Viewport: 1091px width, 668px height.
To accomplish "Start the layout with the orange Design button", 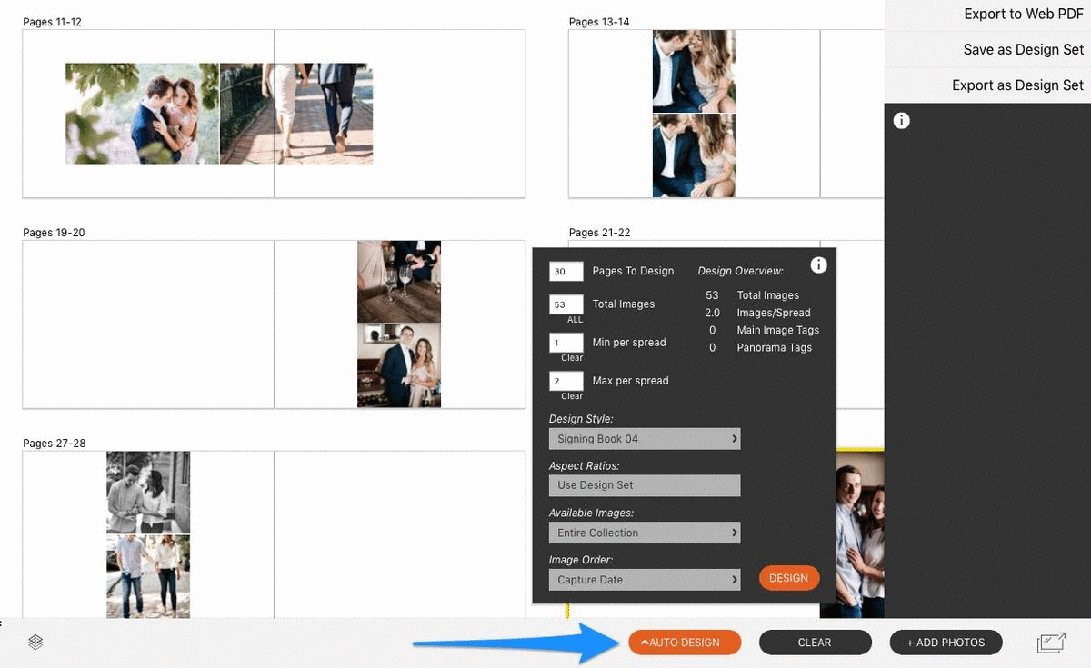I will (x=788, y=578).
